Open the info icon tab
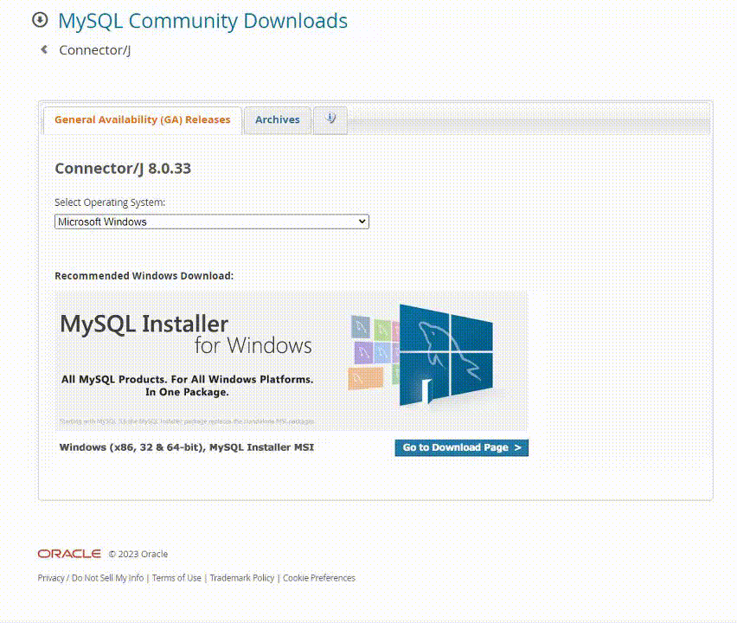737x623 pixels. click(x=330, y=120)
